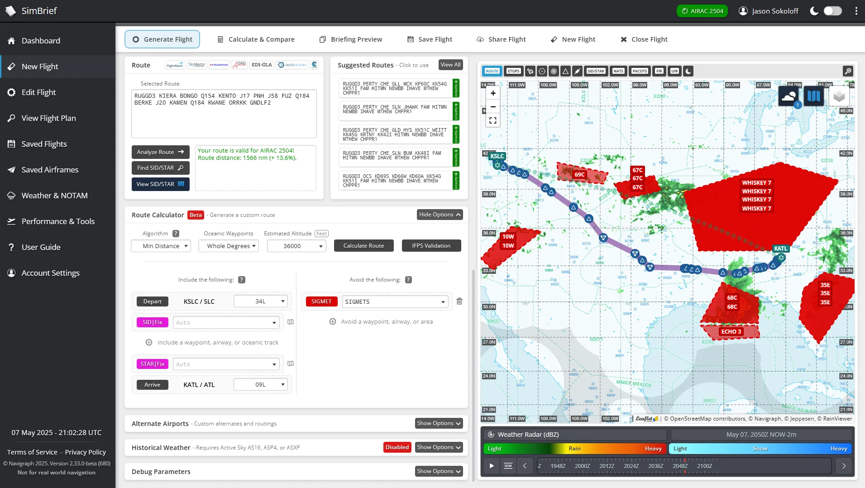Click the Analyze Route button

(160, 152)
